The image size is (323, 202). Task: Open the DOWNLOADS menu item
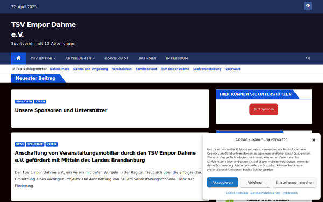(x=116, y=59)
